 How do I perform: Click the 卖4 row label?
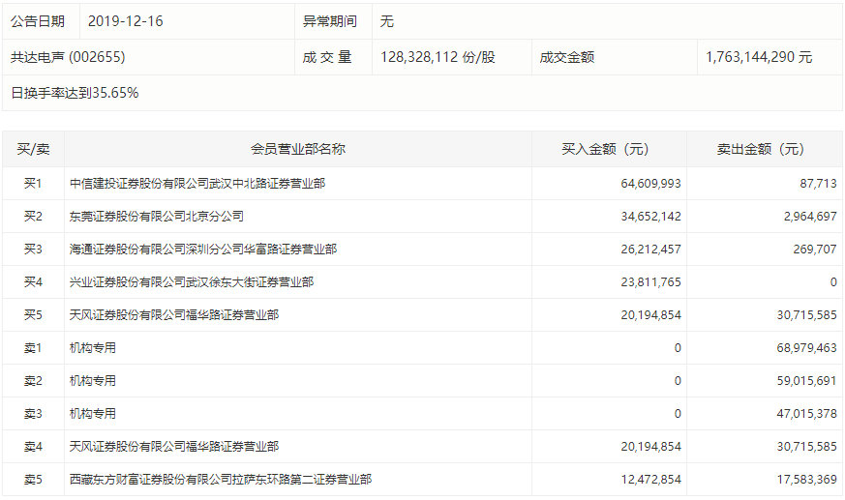click(33, 447)
